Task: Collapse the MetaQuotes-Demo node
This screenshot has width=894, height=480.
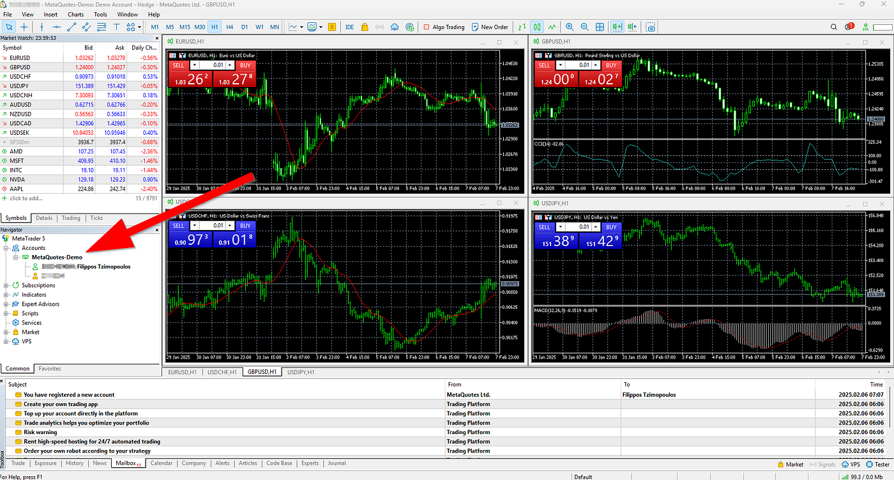Action: tap(15, 257)
